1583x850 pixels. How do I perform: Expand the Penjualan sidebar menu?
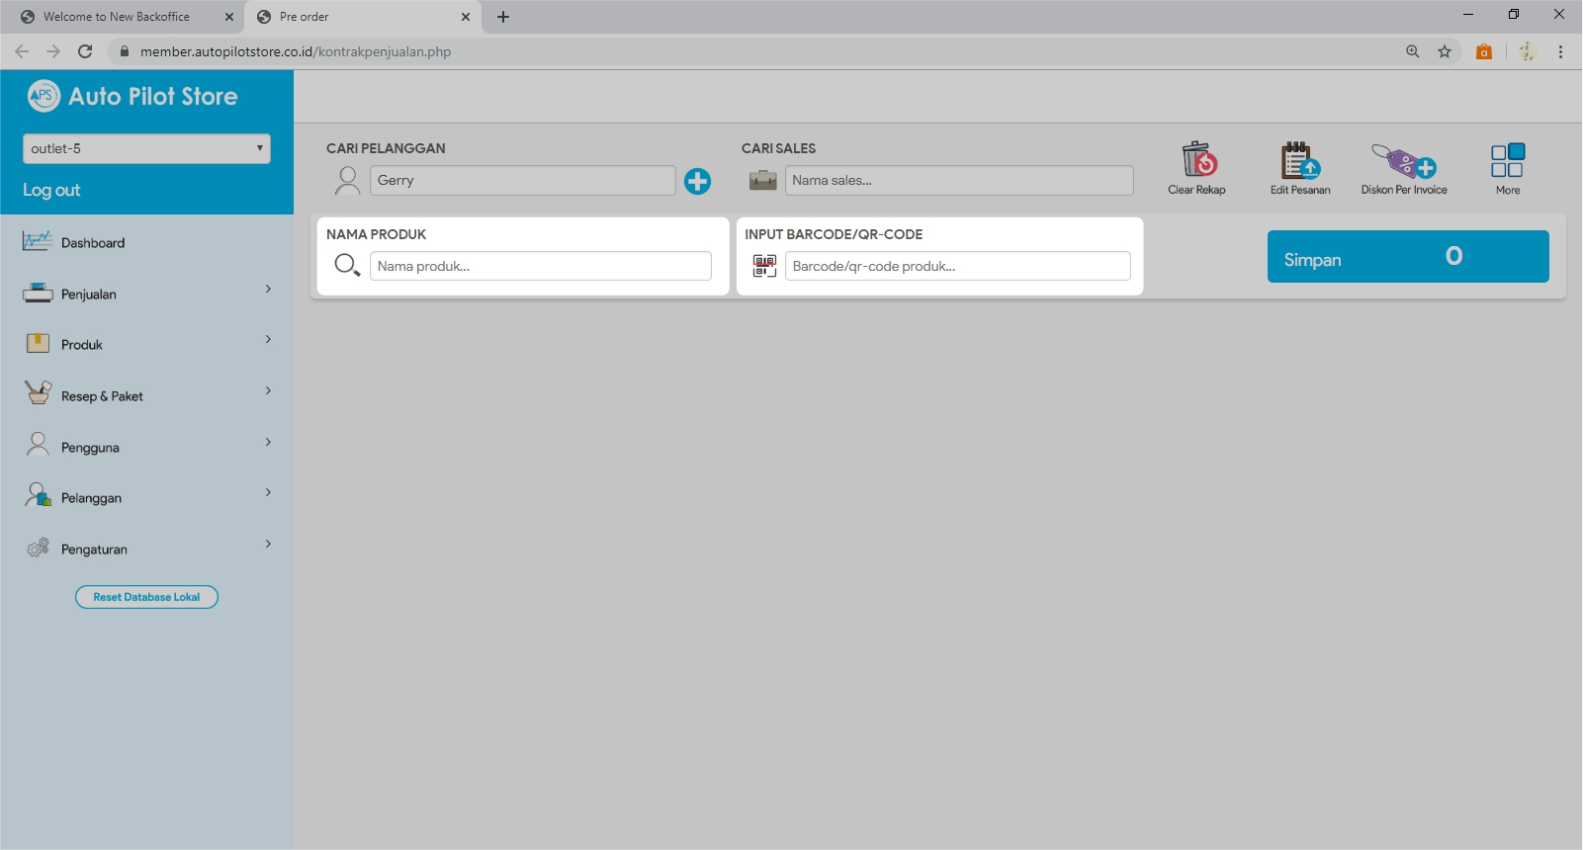(x=146, y=294)
